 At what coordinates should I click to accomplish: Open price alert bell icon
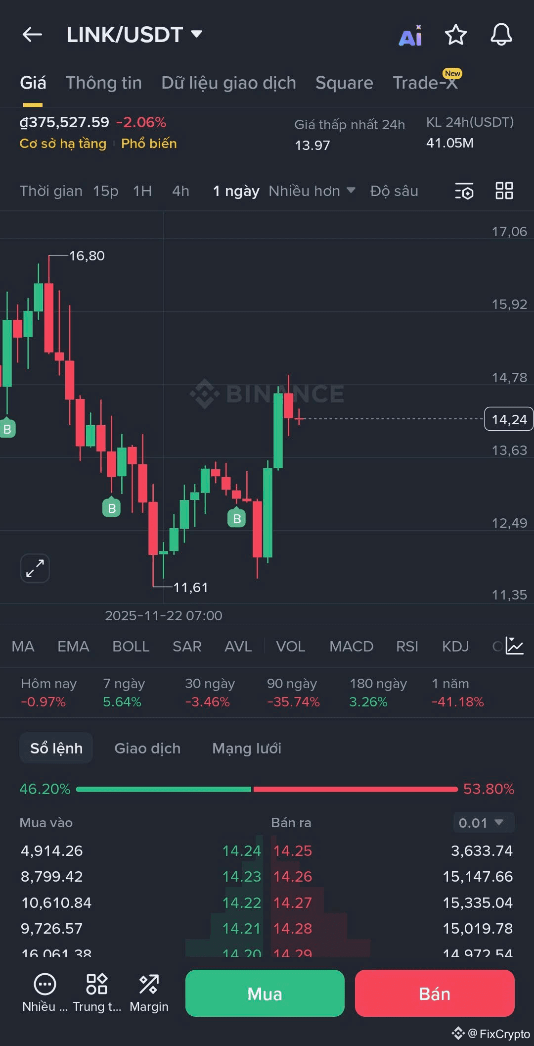point(501,35)
